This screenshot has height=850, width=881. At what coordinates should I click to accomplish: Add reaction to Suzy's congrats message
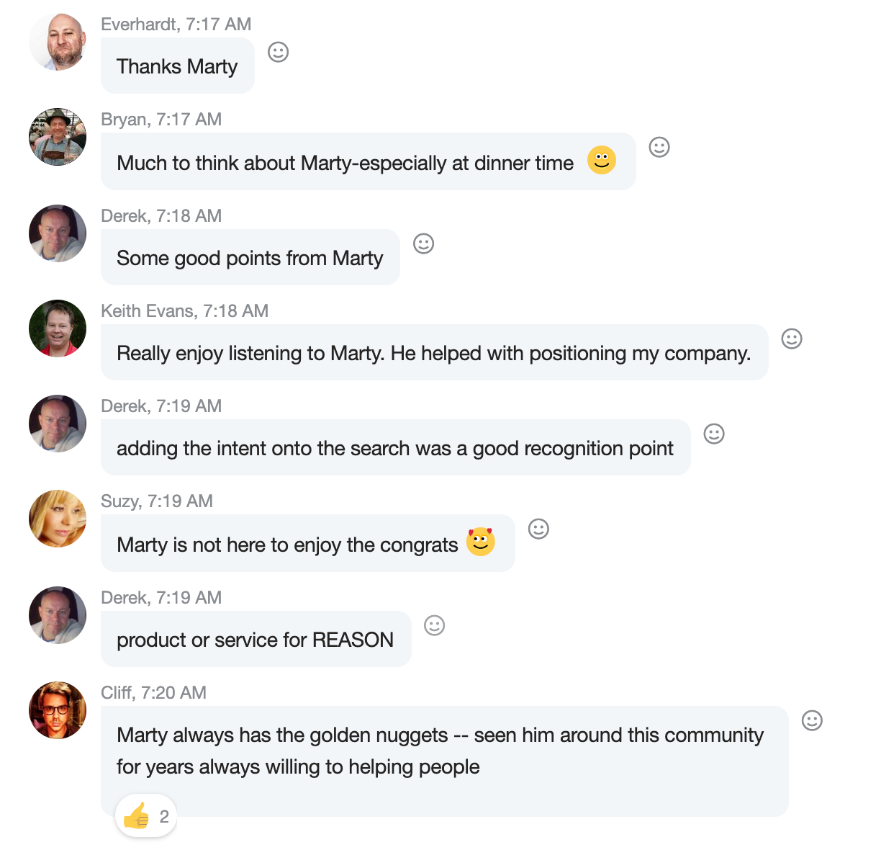click(x=538, y=529)
